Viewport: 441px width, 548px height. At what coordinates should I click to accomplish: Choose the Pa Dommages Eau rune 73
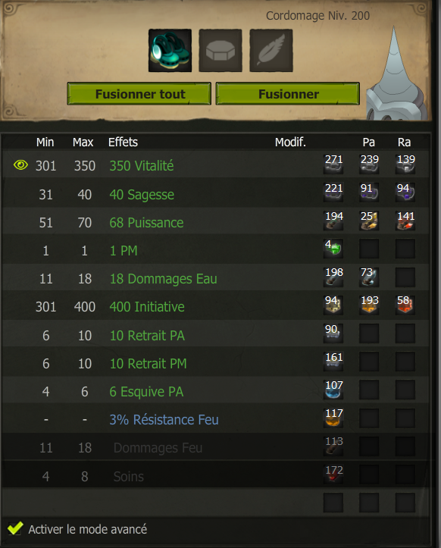click(x=369, y=277)
